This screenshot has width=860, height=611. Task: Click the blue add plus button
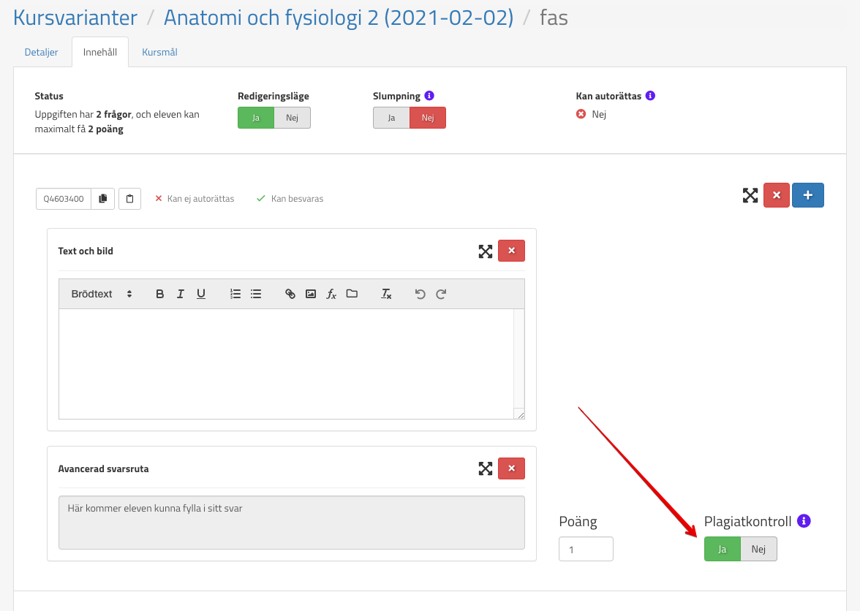(x=807, y=195)
